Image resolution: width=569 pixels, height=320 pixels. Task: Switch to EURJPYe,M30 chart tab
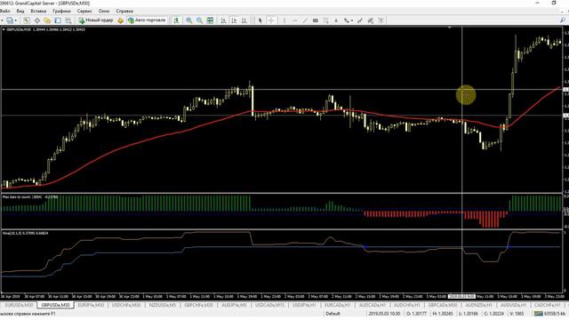pyautogui.click(x=91, y=305)
